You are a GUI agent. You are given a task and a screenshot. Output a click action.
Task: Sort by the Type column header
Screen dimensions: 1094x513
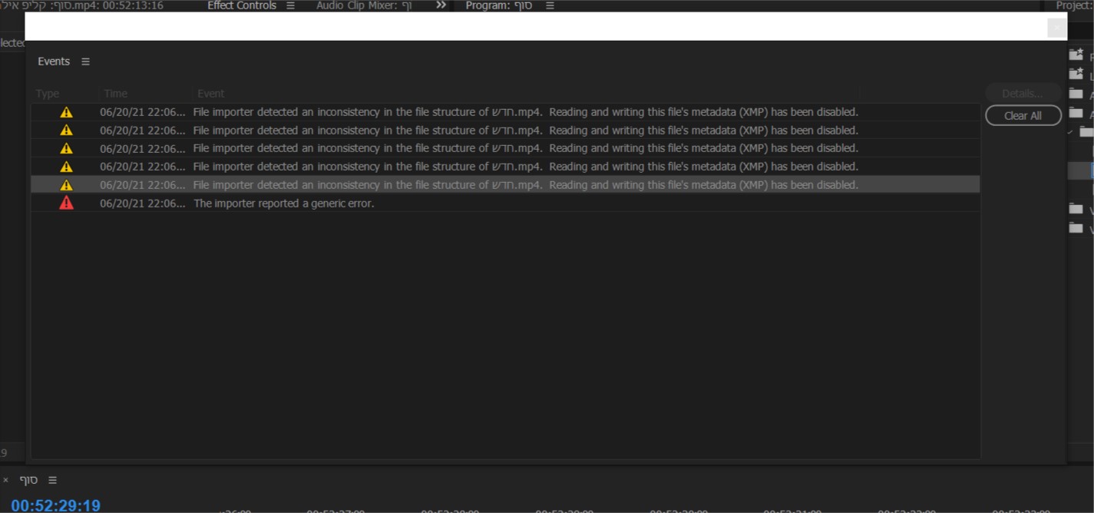[x=48, y=94]
